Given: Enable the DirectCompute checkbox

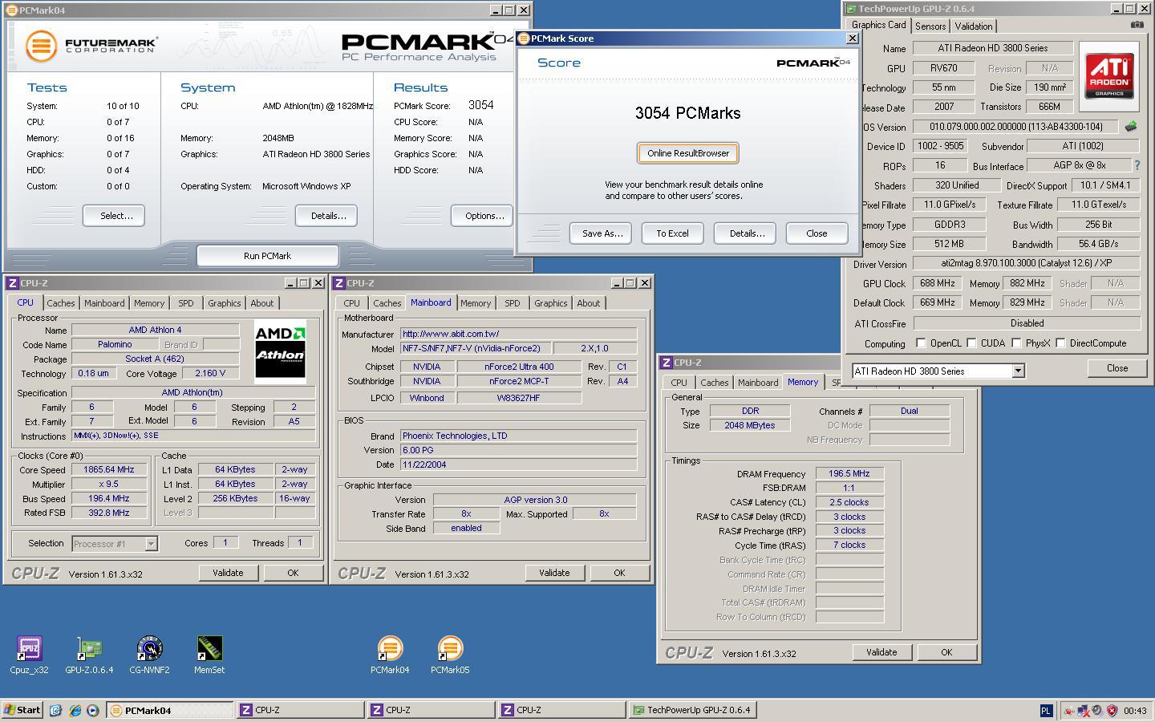Looking at the screenshot, I should click(1060, 343).
